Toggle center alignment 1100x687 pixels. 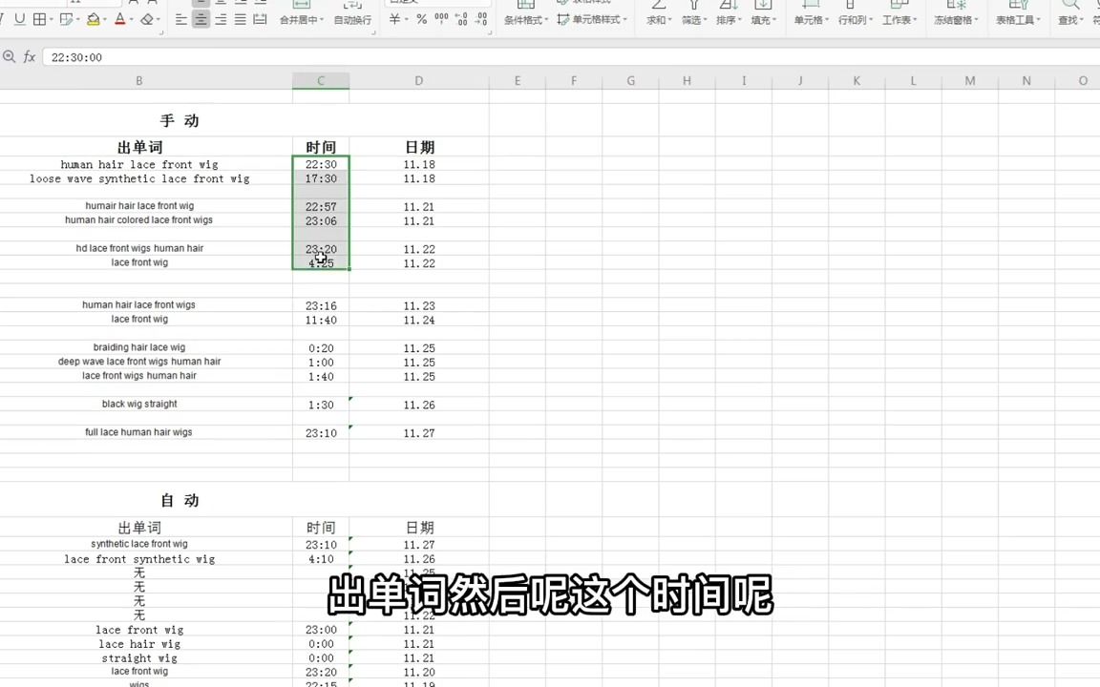click(x=201, y=20)
